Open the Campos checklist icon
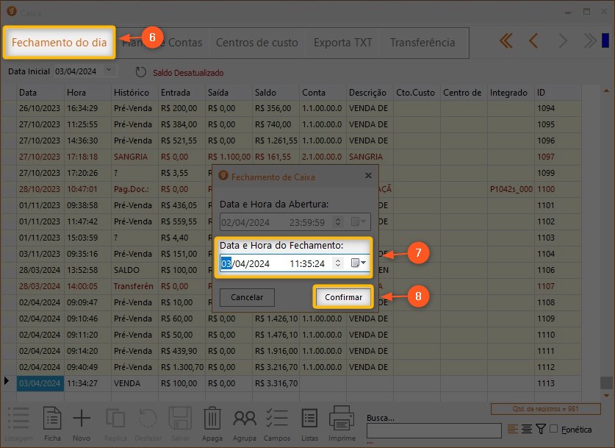The height and width of the screenshot is (448, 615). (276, 419)
